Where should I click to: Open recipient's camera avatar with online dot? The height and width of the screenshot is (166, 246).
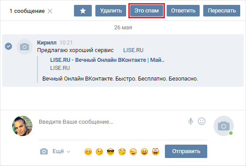click(224, 126)
